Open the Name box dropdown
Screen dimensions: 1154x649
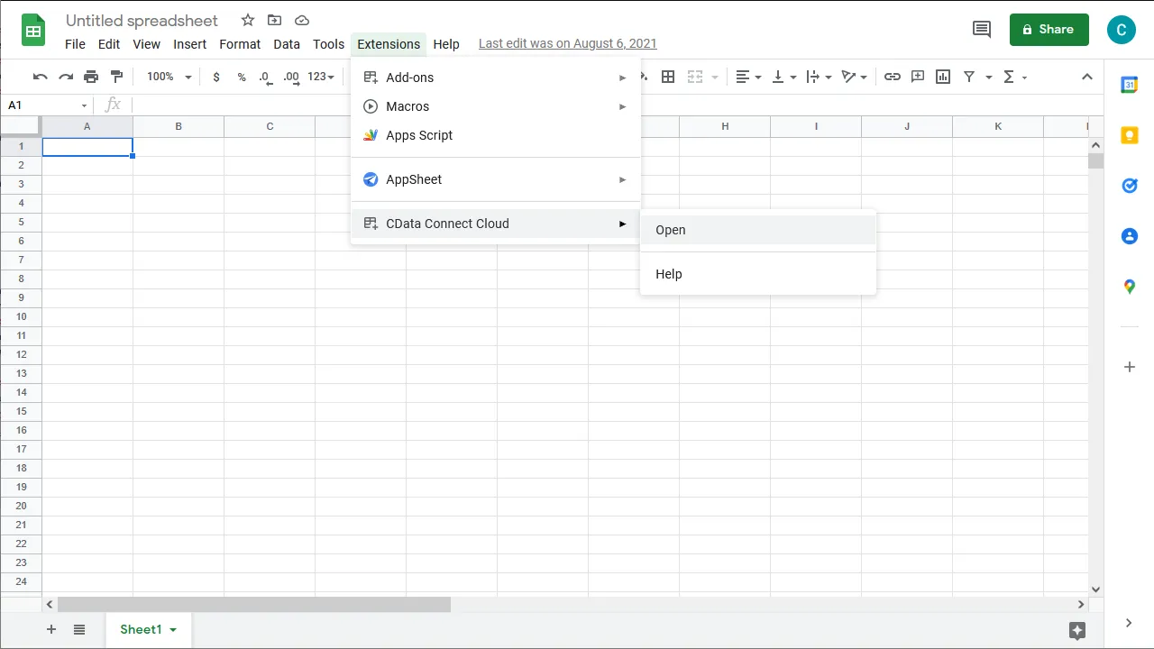click(85, 105)
